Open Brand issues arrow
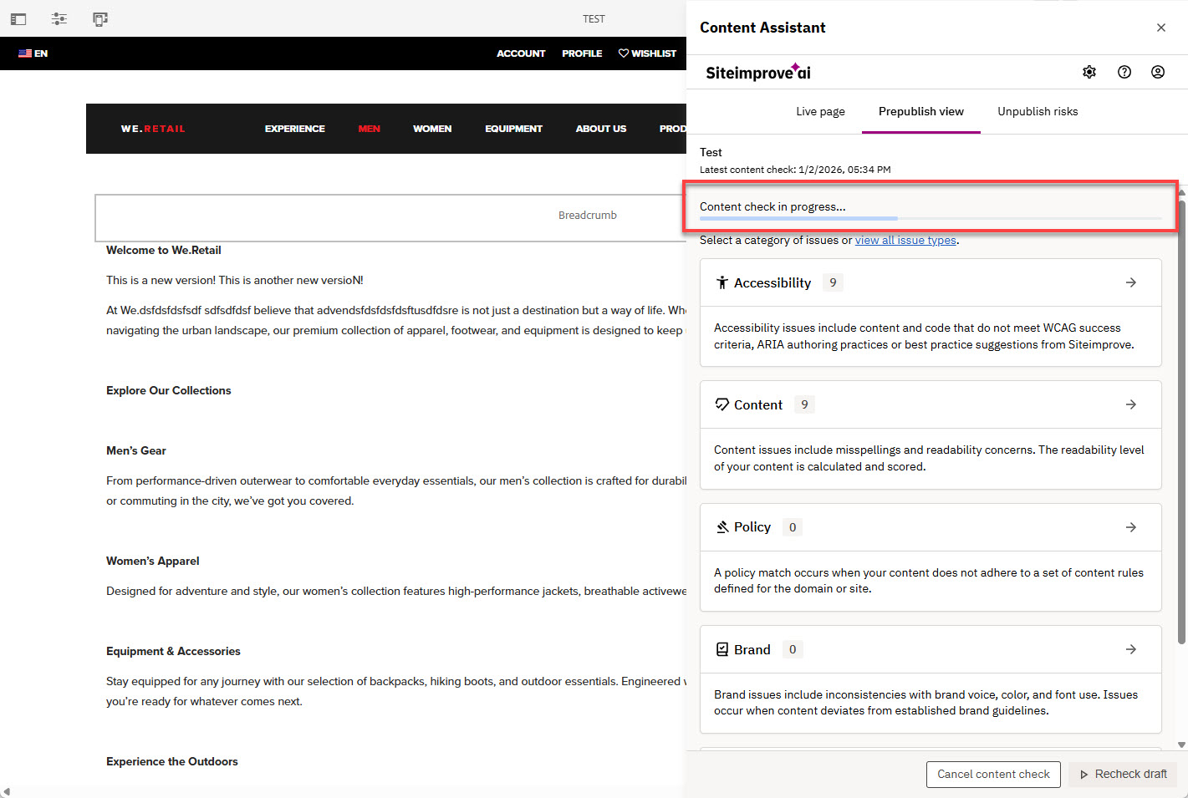 tap(1131, 649)
